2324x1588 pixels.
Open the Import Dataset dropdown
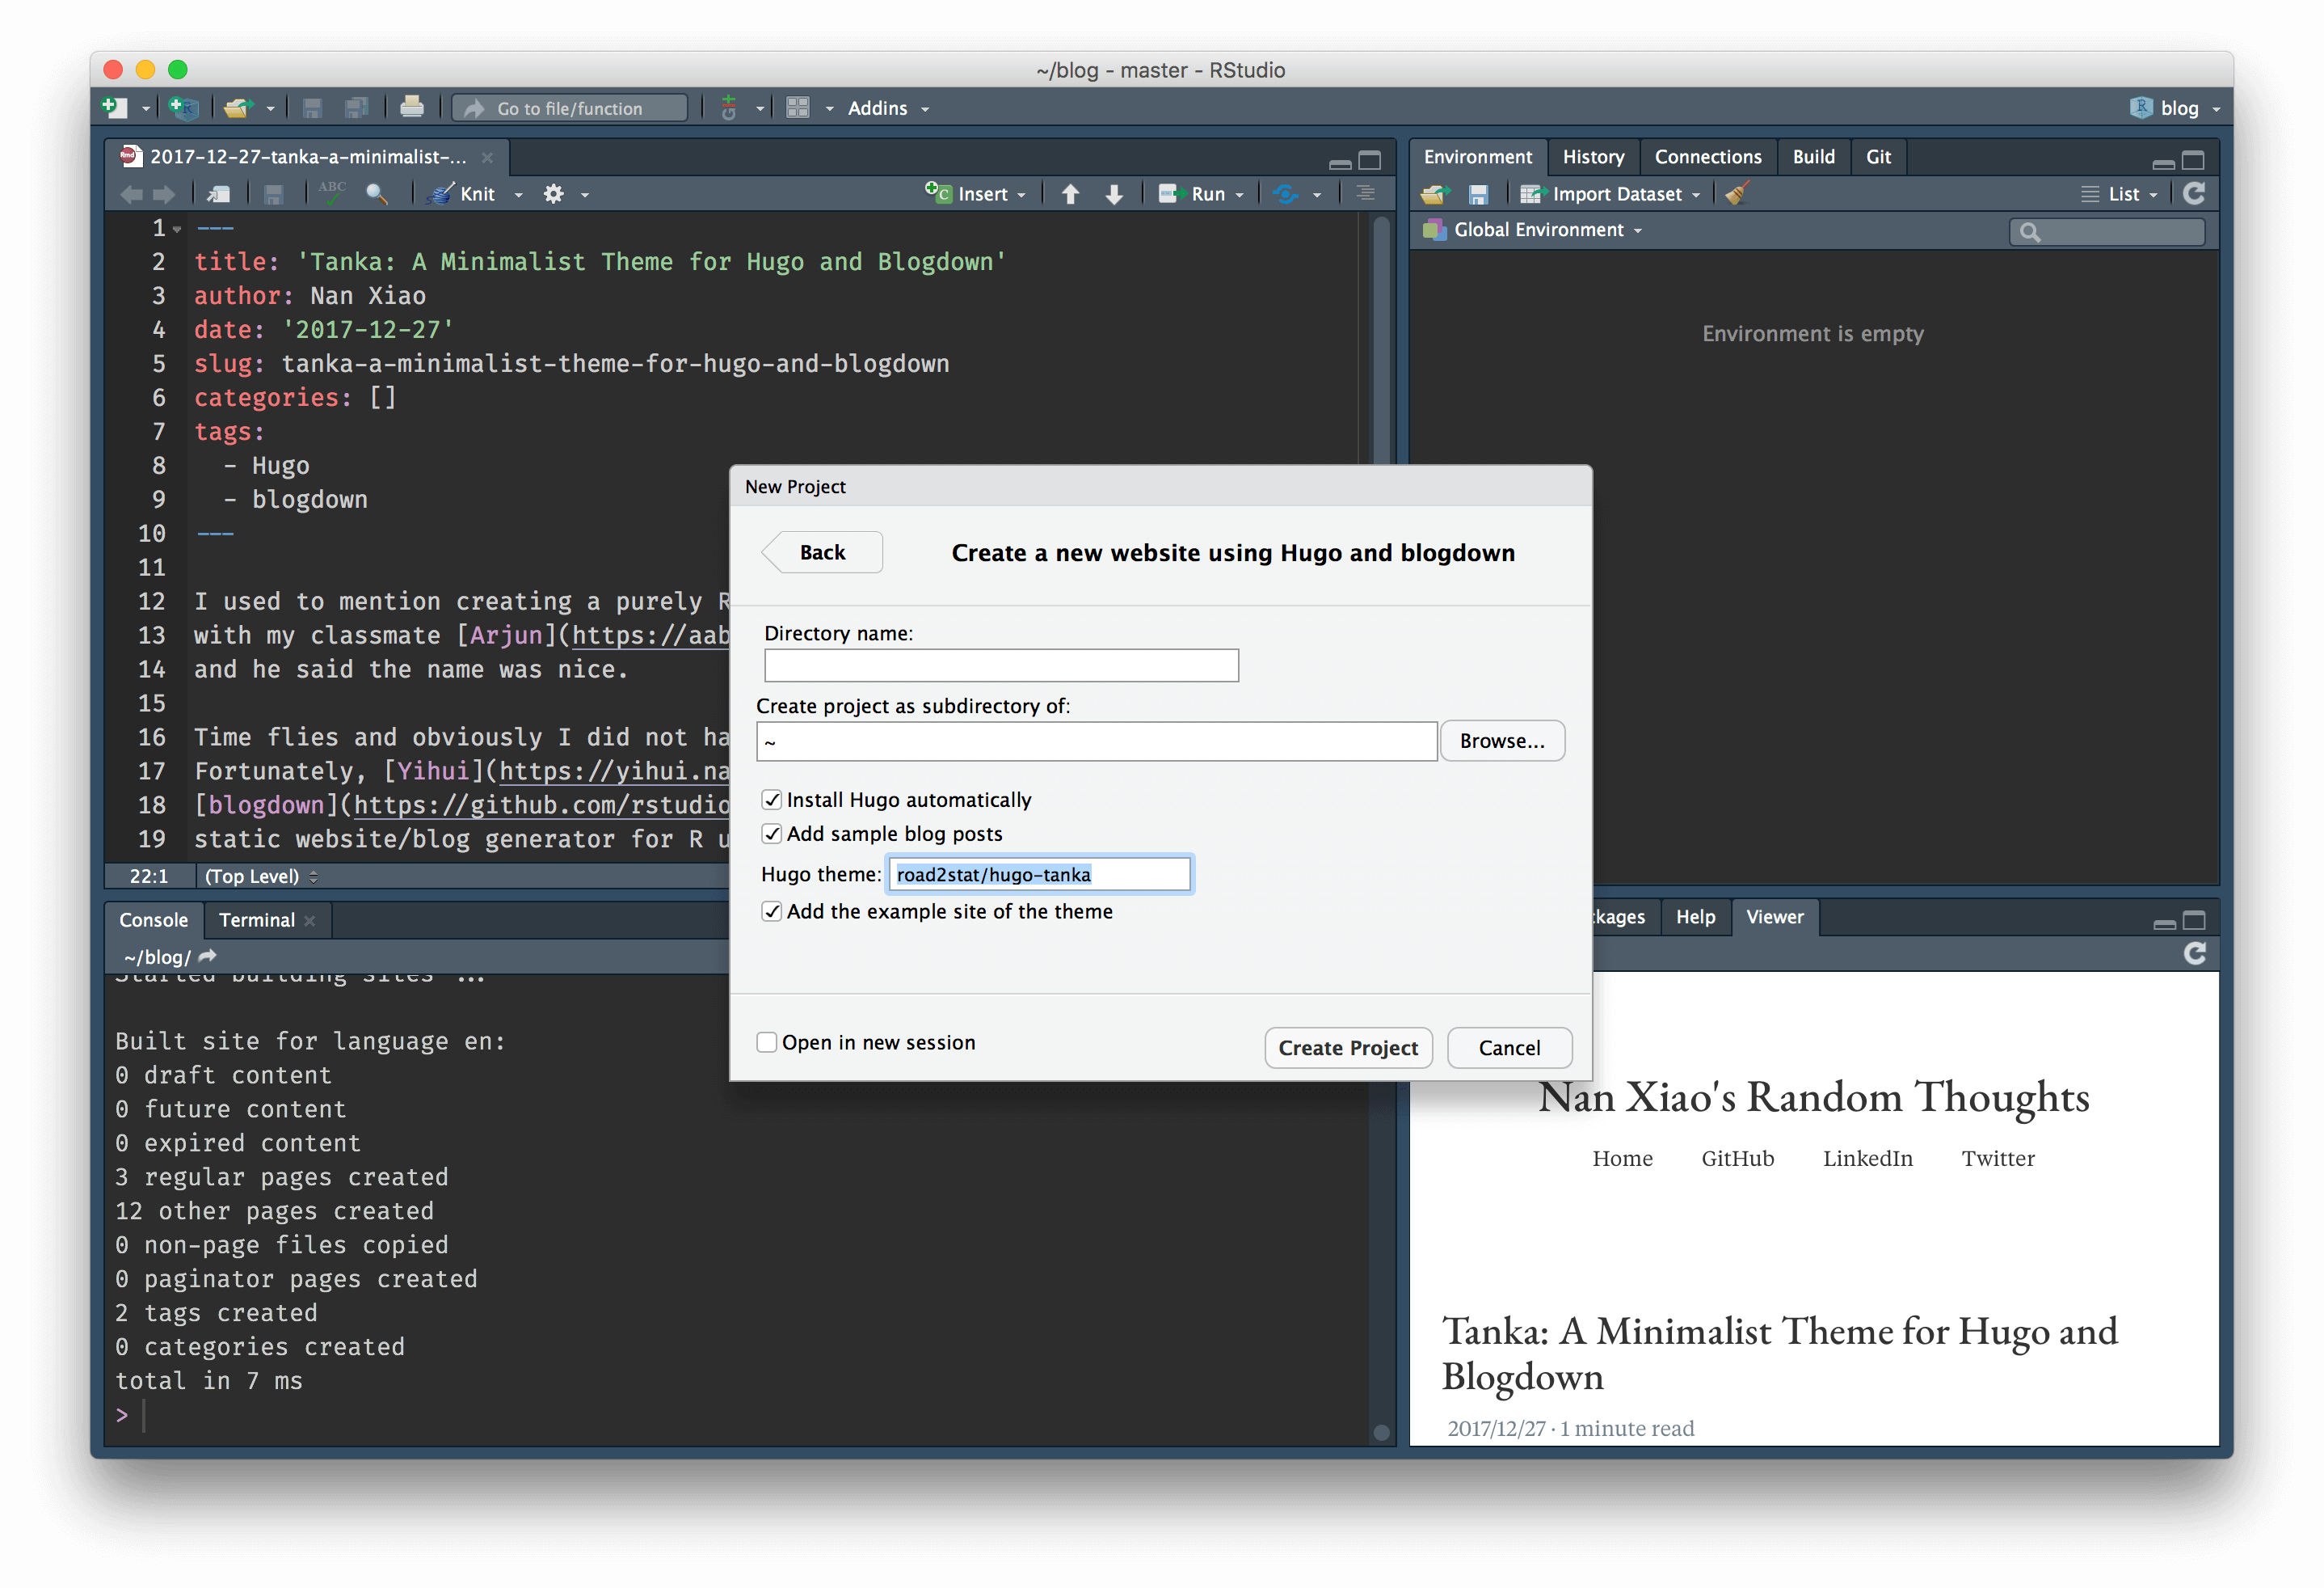click(1611, 194)
